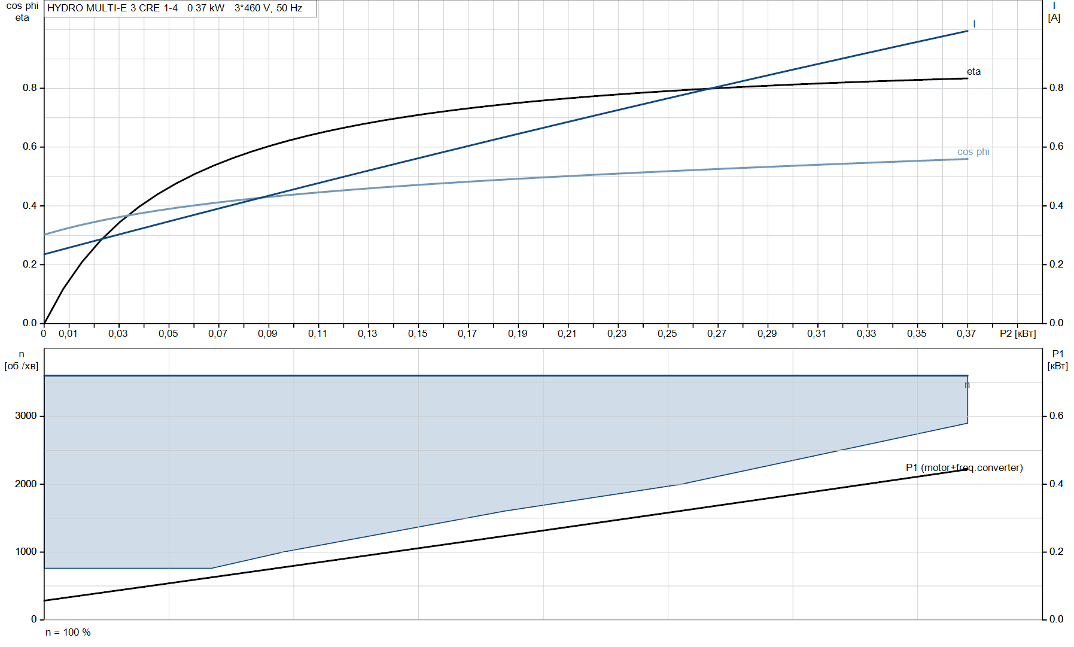Click the 0,09 tick on the P2 axis
Screen dimensions: 1074x647
267,333
